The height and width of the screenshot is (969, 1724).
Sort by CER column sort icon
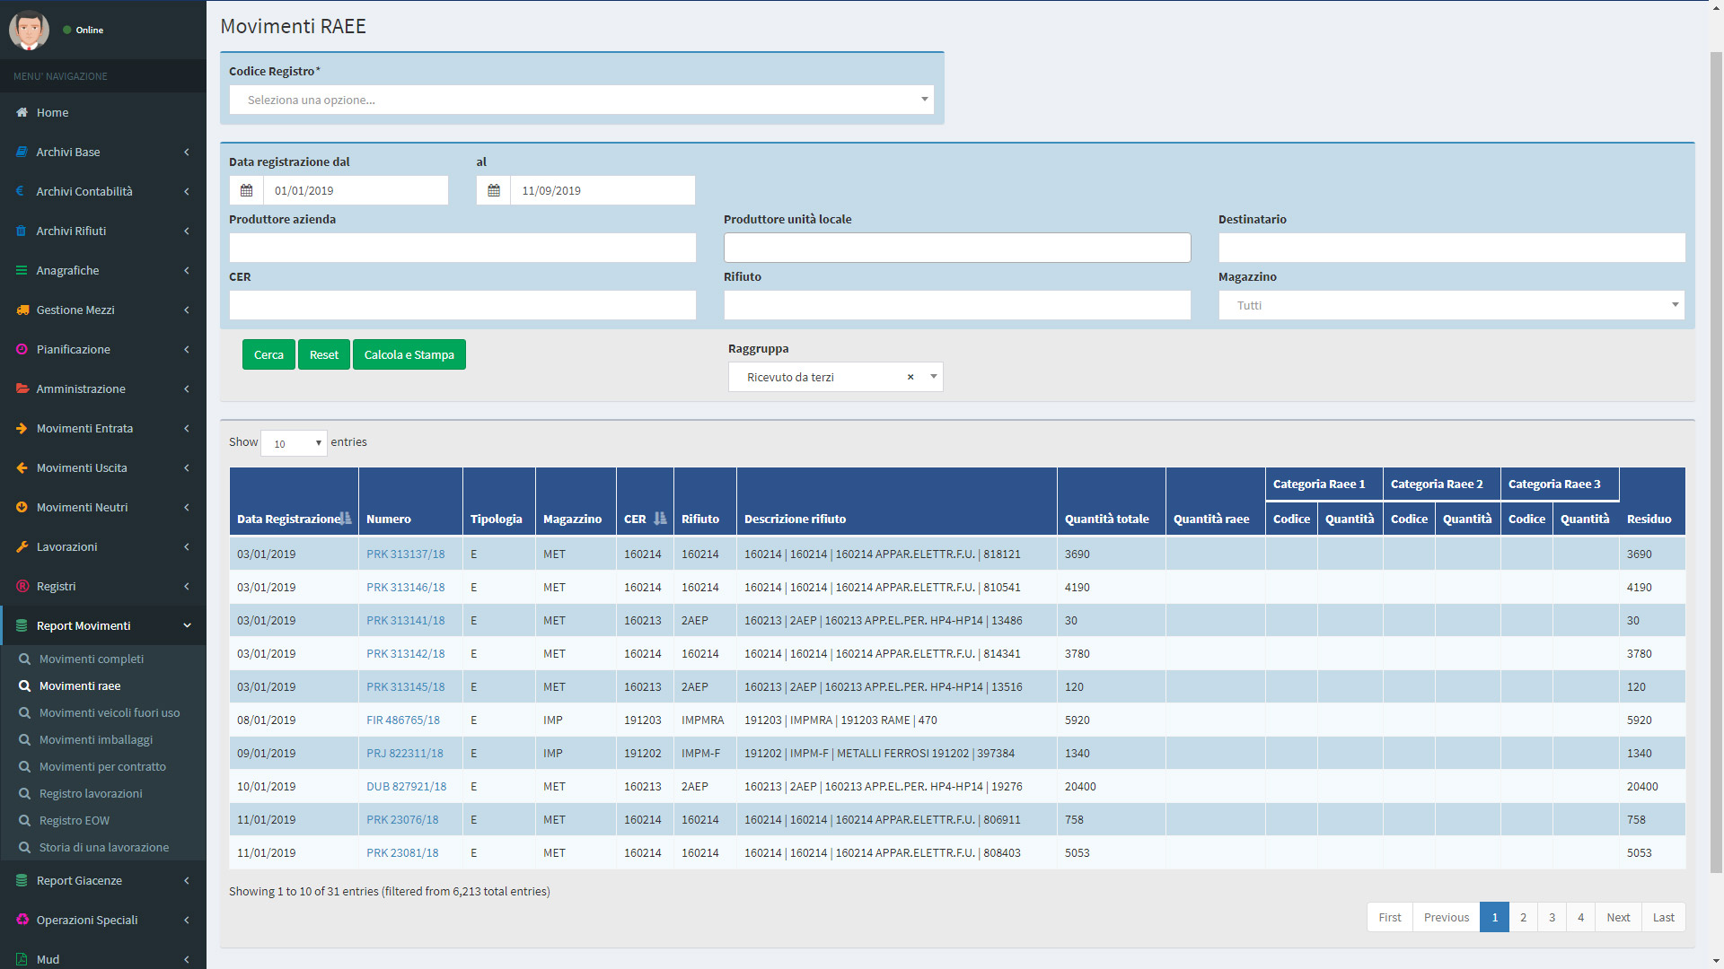coord(660,519)
